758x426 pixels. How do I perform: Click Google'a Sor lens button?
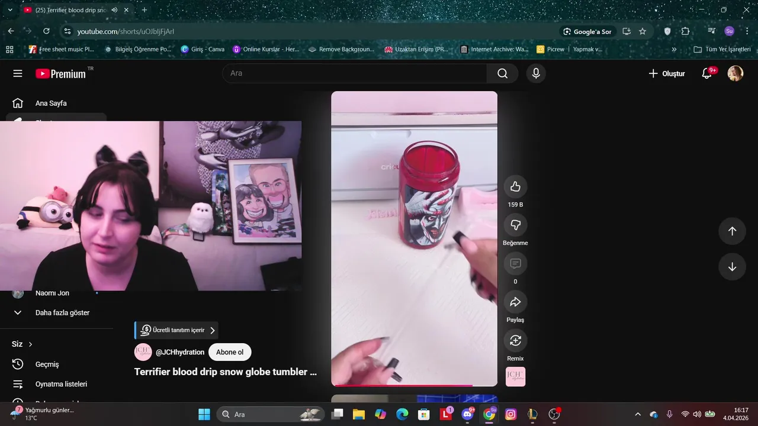587,31
